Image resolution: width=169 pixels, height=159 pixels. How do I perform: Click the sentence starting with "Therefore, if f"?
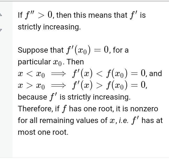[88, 109]
